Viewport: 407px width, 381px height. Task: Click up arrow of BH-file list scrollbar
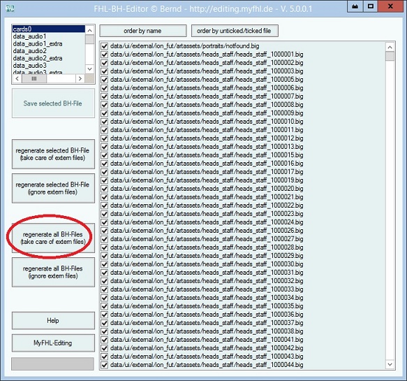[x=89, y=30]
